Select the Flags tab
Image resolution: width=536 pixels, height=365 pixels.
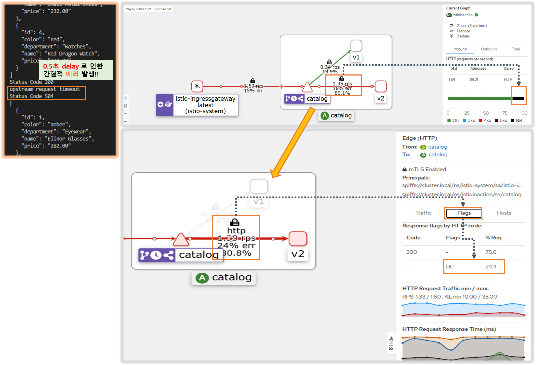[464, 213]
